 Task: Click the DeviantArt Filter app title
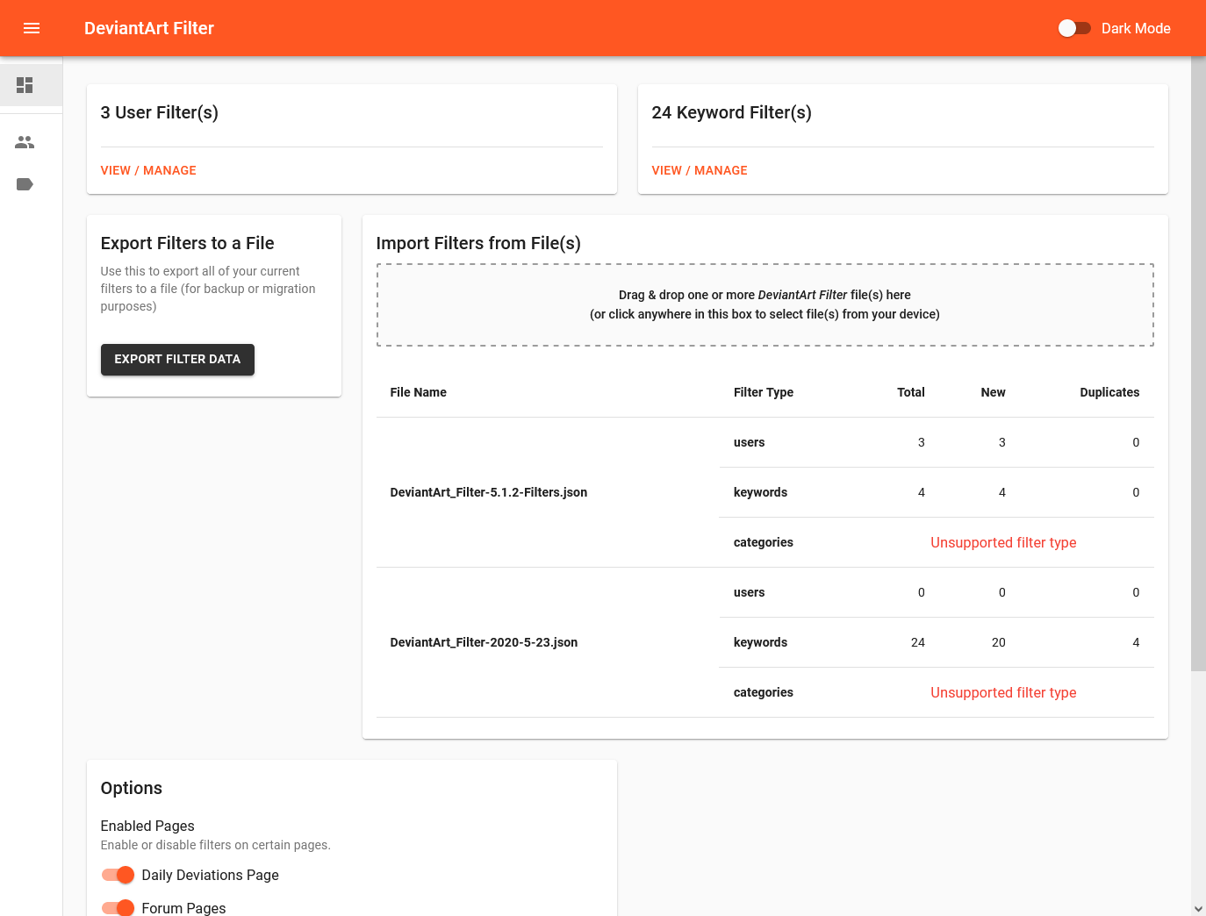[149, 28]
